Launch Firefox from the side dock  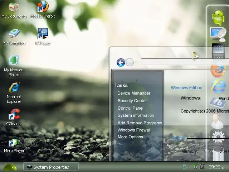coord(218,71)
